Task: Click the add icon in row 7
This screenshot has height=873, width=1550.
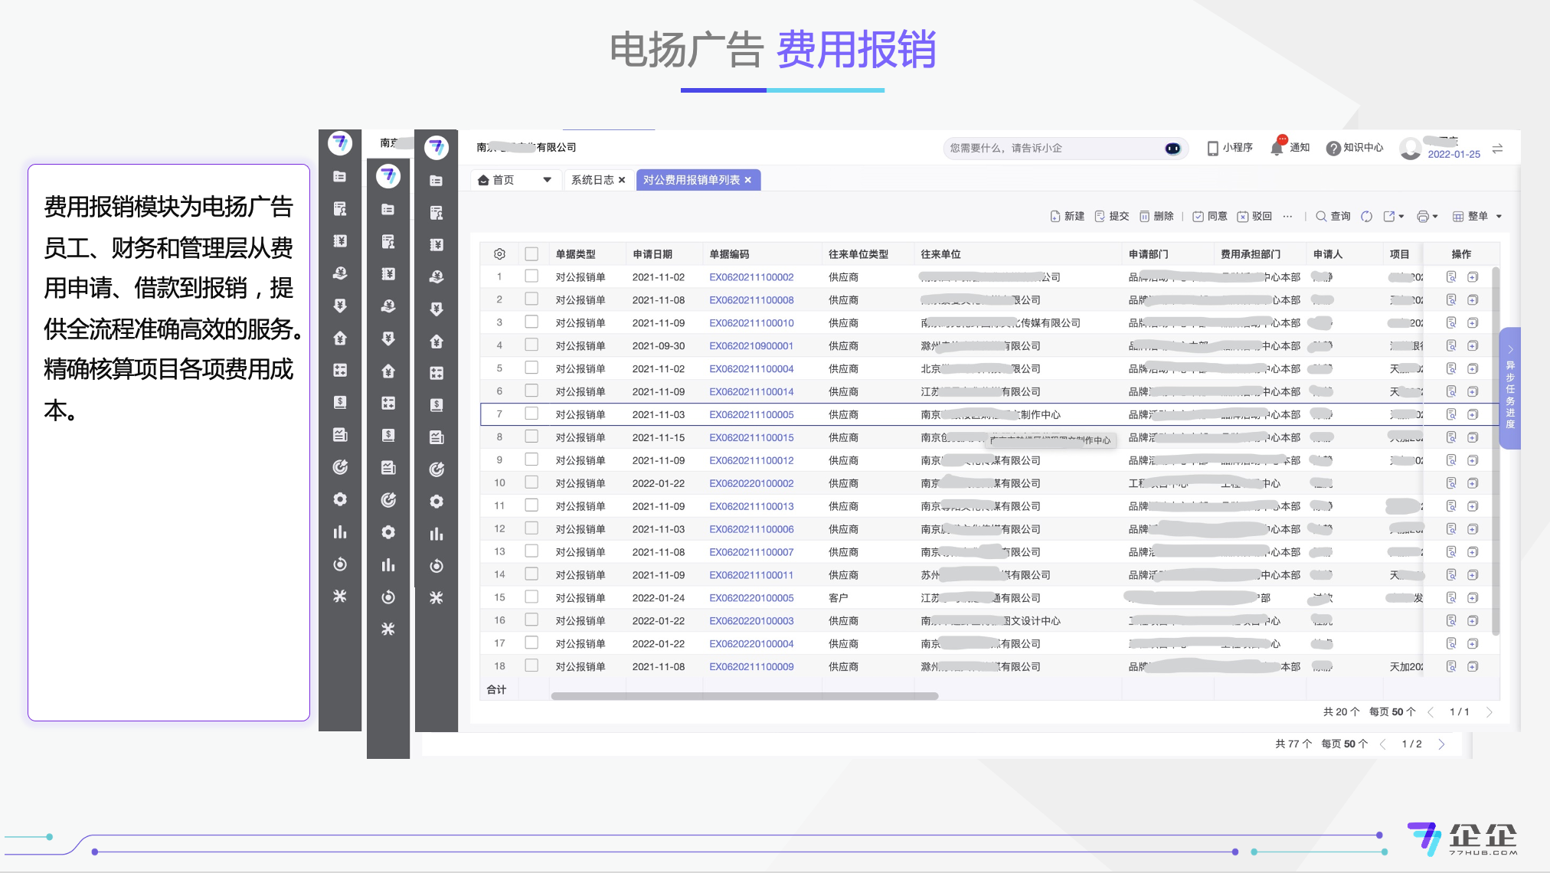Action: (1473, 414)
